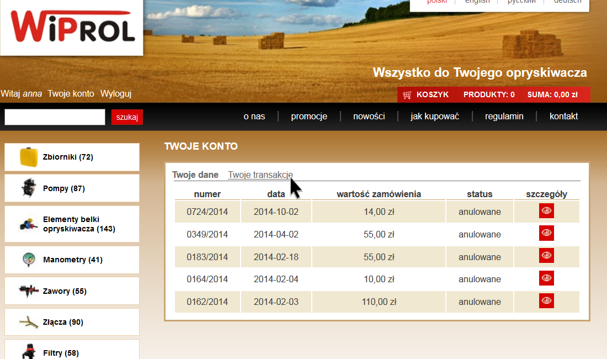Click the date 2014-04-02
607x359 pixels.
(276, 234)
